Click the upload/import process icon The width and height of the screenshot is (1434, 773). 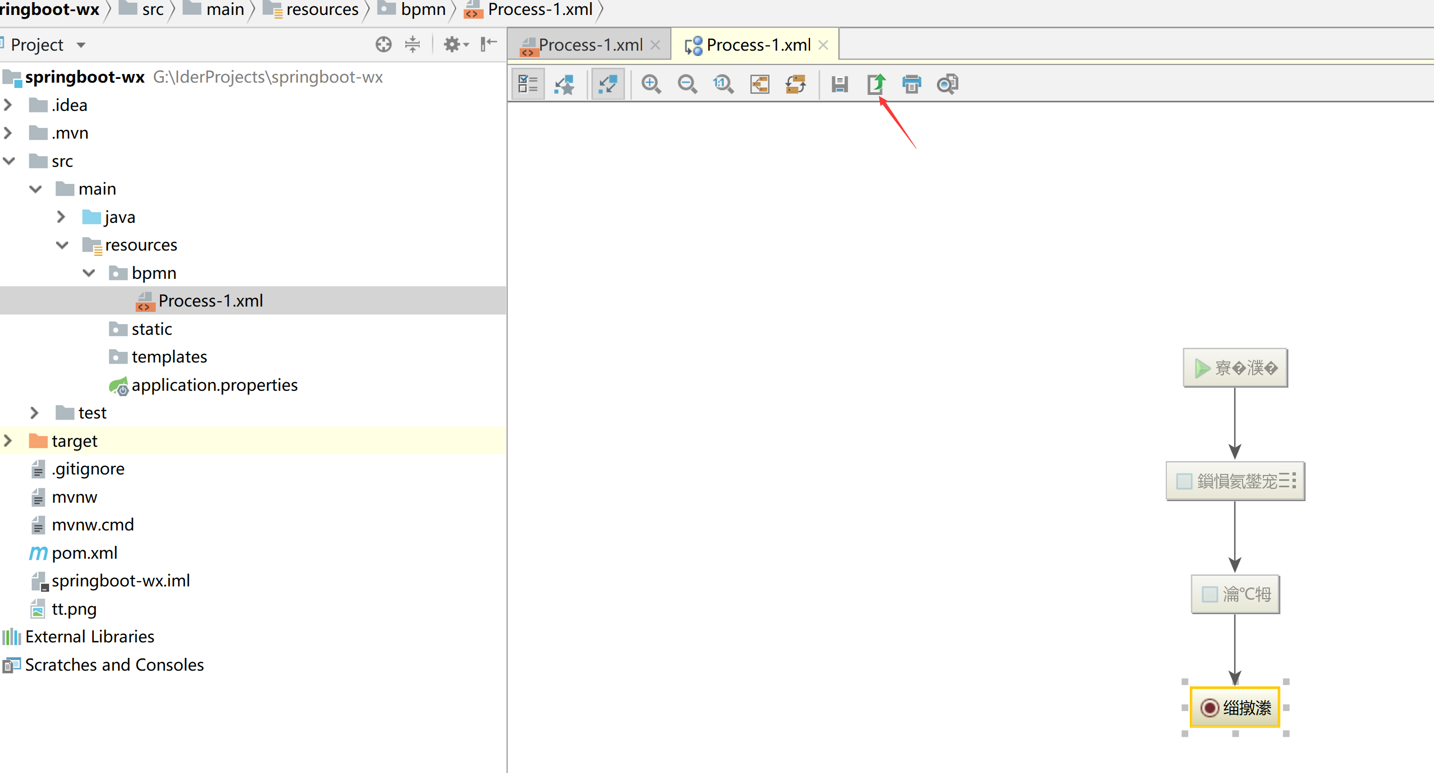[874, 84]
